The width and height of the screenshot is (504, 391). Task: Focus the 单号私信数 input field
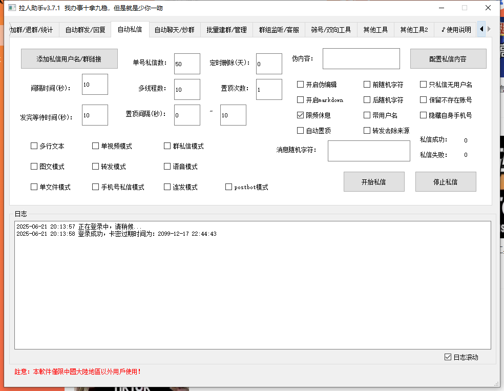tap(187, 64)
